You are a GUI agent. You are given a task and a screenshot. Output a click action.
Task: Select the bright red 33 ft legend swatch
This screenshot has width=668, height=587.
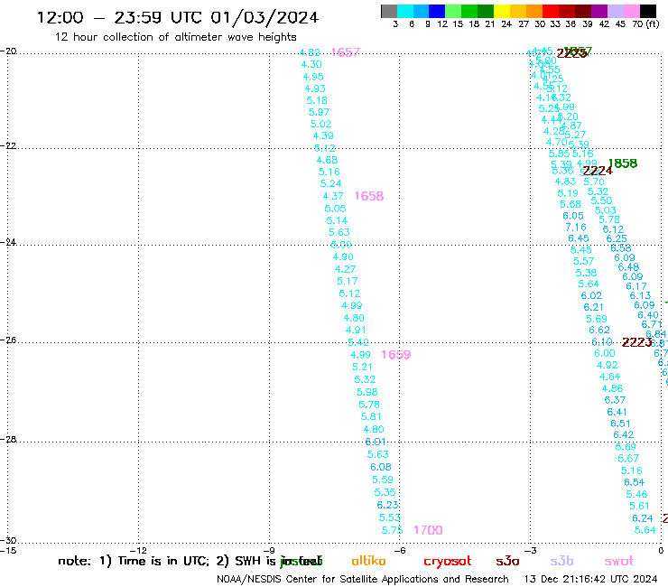(551, 11)
